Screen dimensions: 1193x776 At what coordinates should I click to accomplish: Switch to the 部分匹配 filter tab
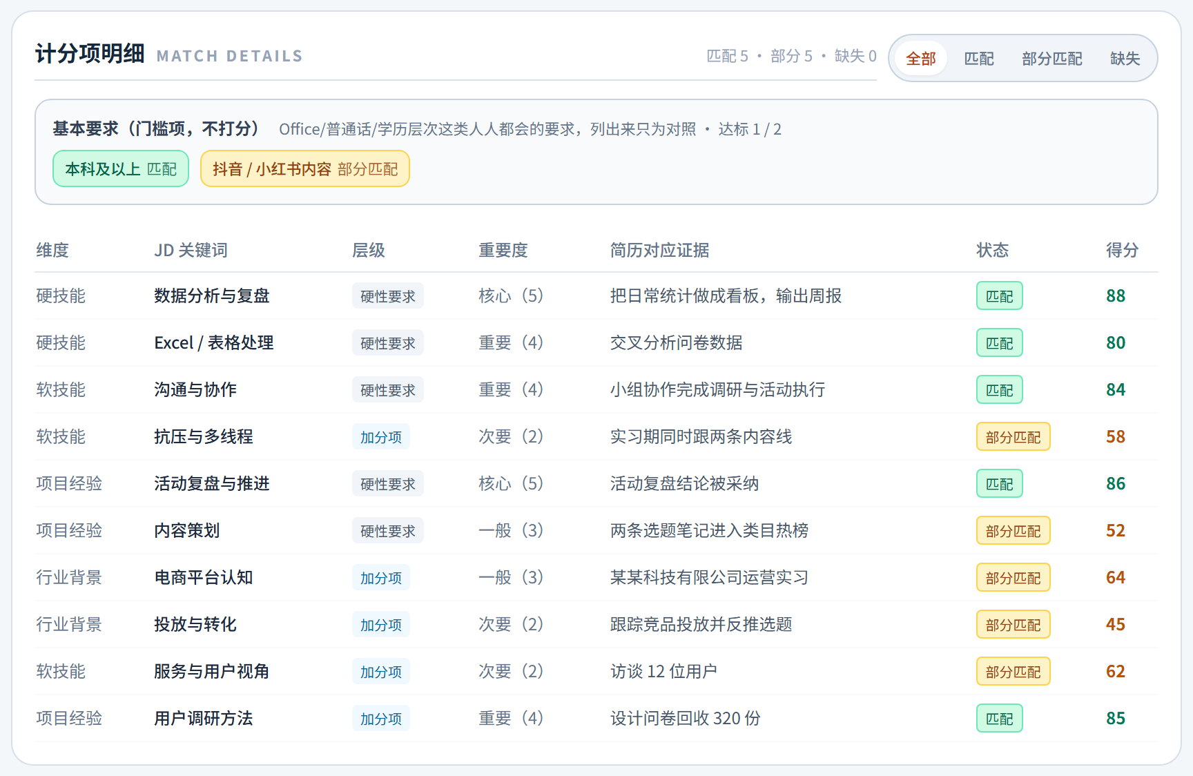coord(1052,59)
